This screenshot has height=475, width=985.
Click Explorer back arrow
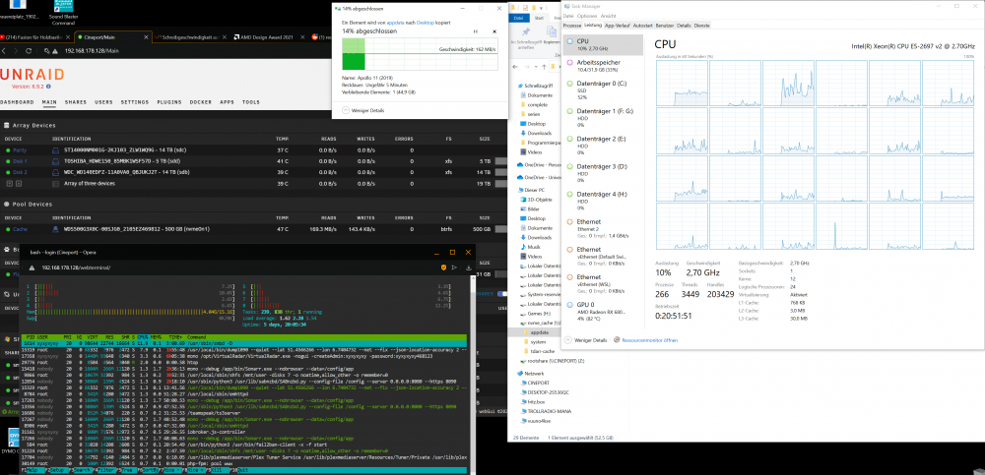pos(516,65)
